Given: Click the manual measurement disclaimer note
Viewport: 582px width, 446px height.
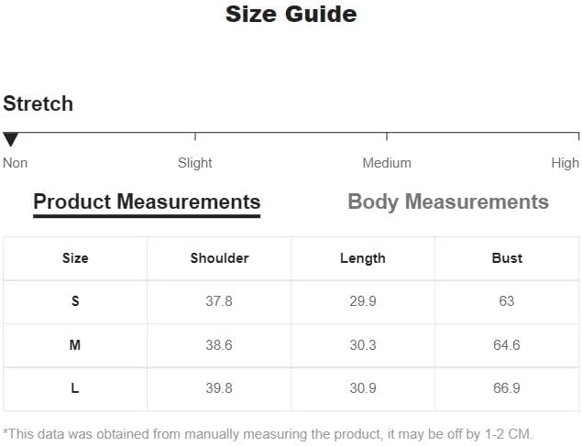Looking at the screenshot, I should (x=268, y=434).
